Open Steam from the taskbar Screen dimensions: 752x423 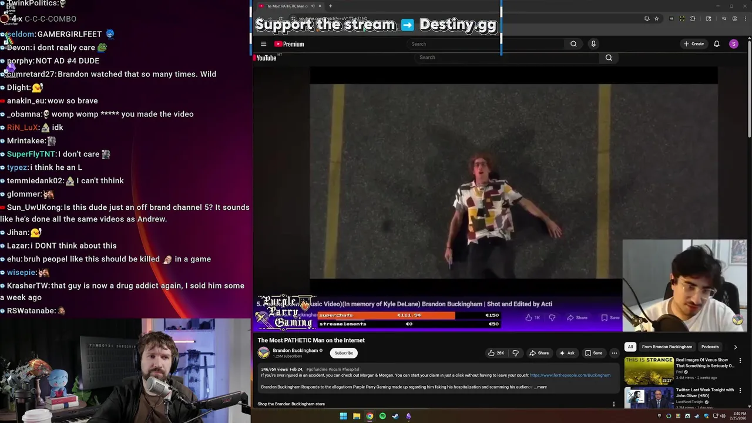click(x=395, y=416)
